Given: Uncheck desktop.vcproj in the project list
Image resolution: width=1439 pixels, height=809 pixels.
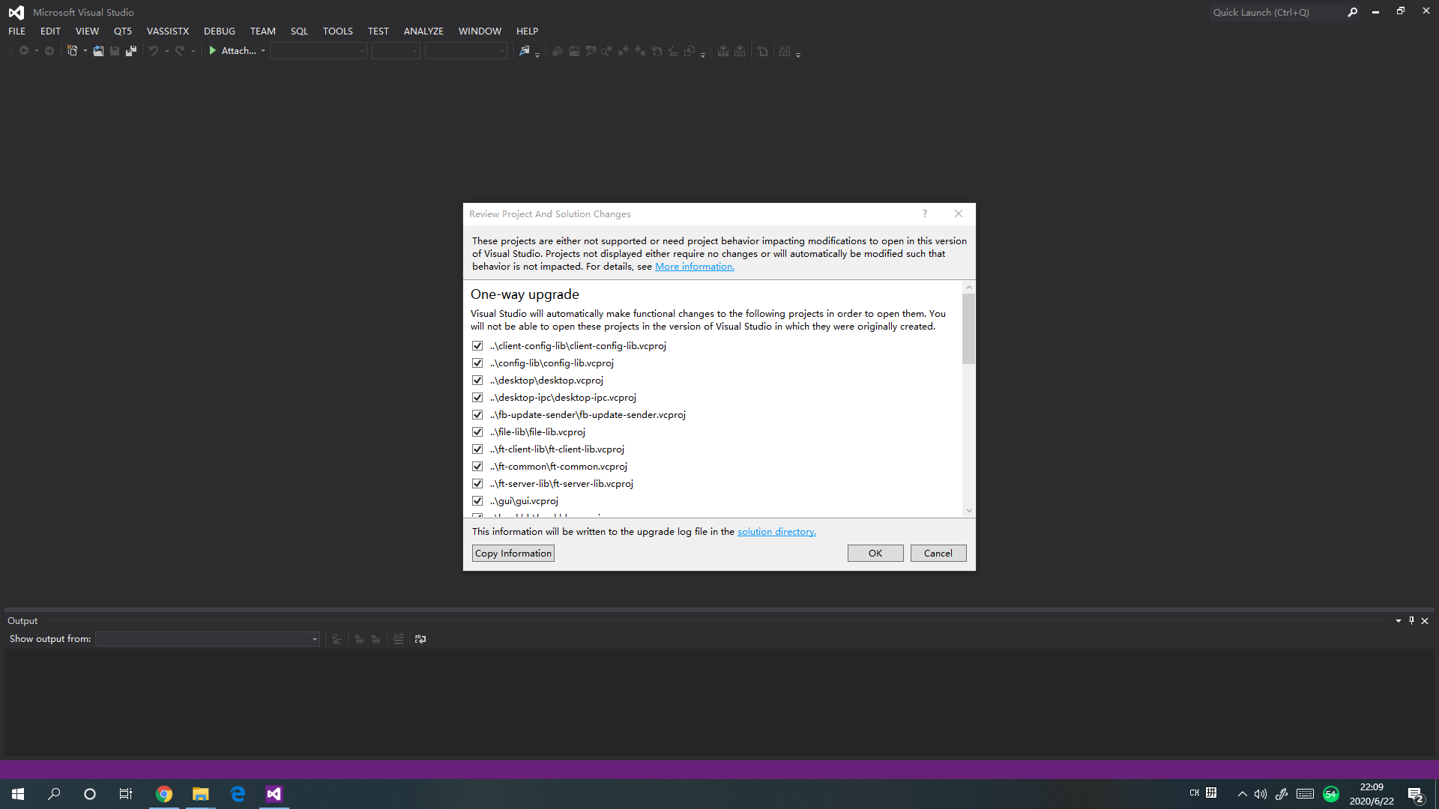Looking at the screenshot, I should click(x=477, y=380).
